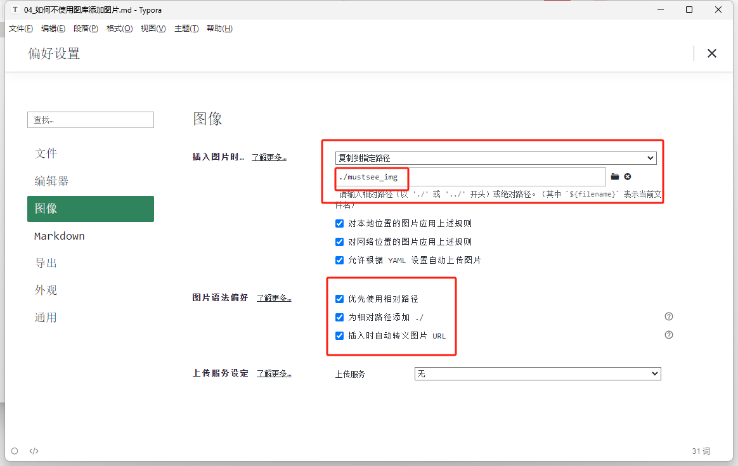Focus the 查找 search field in preferences
Viewport: 738px width, 466px height.
coord(91,120)
